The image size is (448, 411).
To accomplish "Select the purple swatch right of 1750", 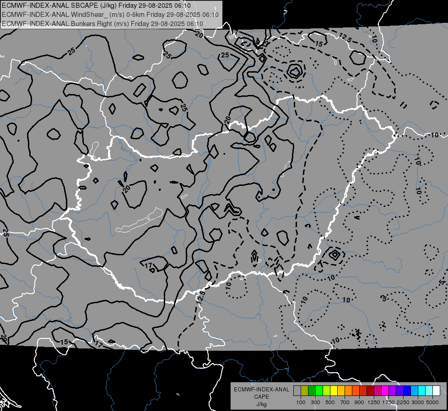I will click(392, 391).
